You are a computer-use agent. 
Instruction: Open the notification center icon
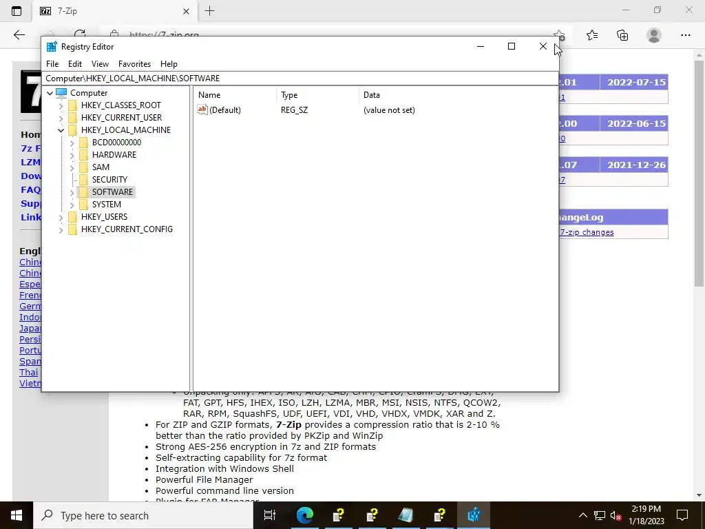point(682,515)
